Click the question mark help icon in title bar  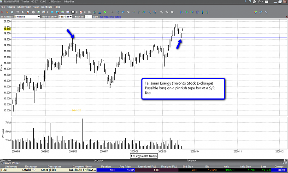pyautogui.click(x=250, y=2)
